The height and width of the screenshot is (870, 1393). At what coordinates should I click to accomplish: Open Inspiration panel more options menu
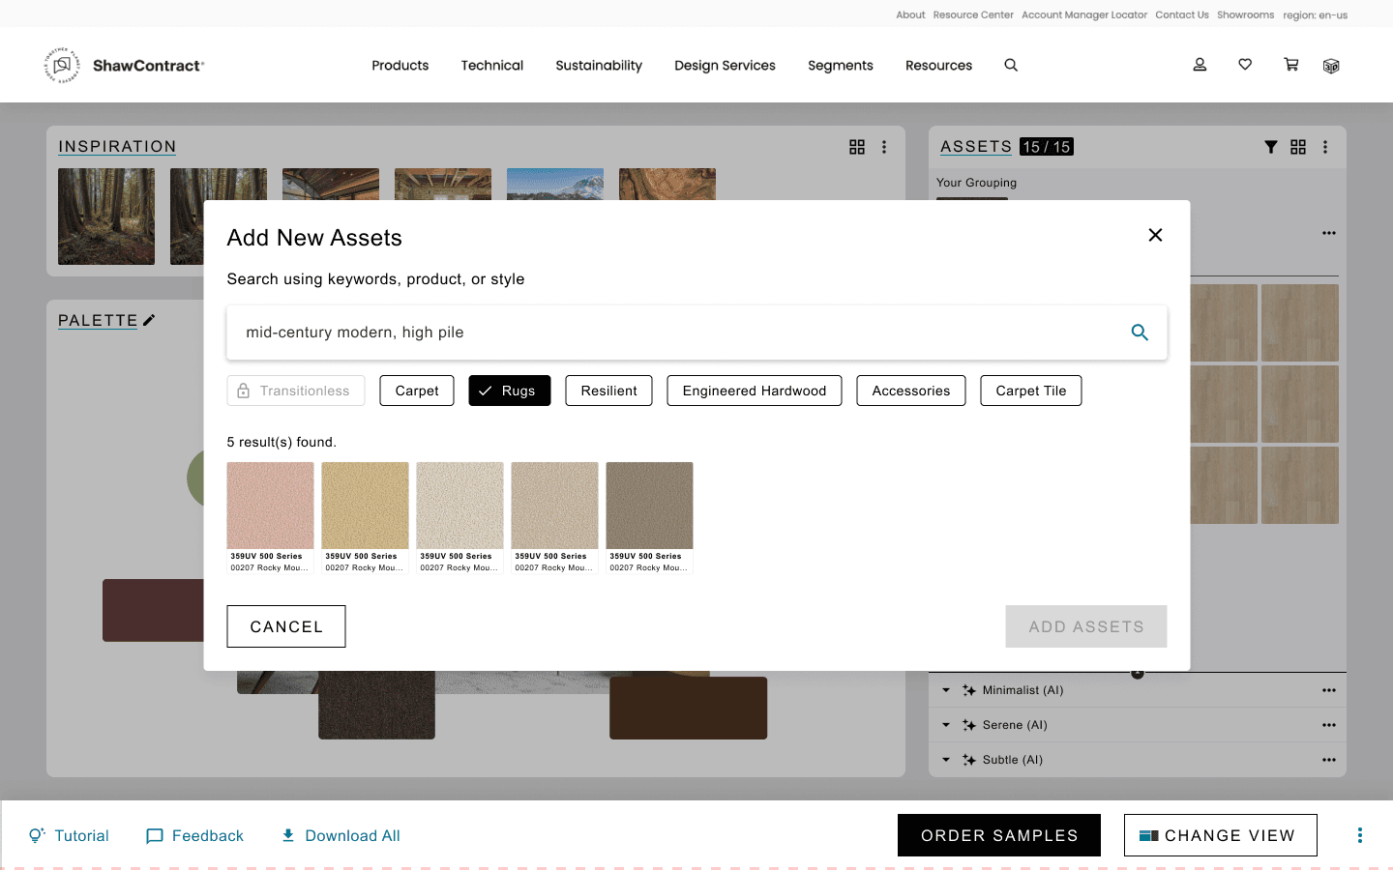(x=884, y=147)
